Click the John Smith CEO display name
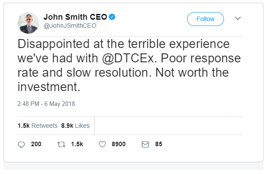Image resolution: width=276 pixels, height=174 pixels. coord(75,17)
